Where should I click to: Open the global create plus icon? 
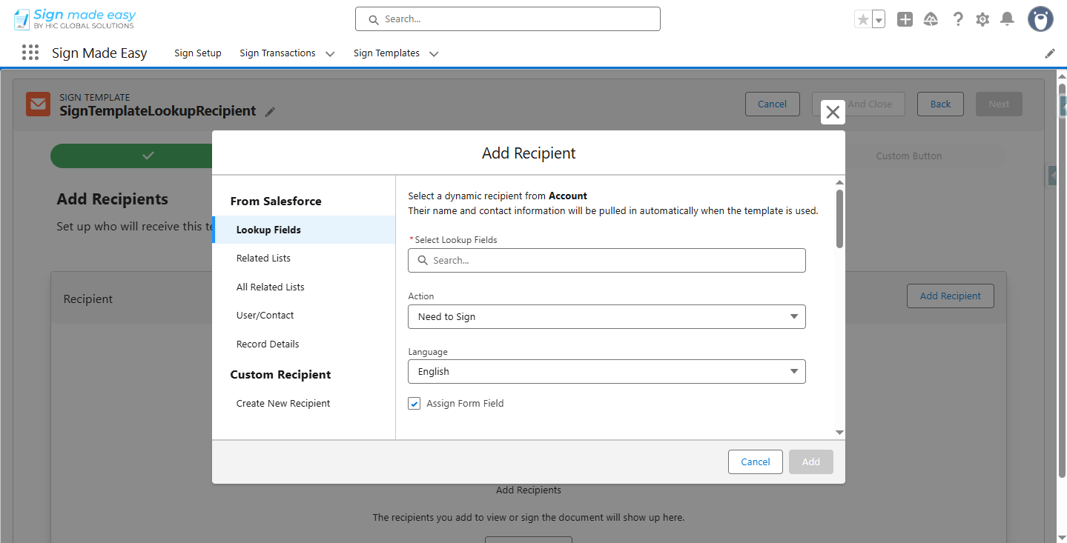pyautogui.click(x=905, y=20)
